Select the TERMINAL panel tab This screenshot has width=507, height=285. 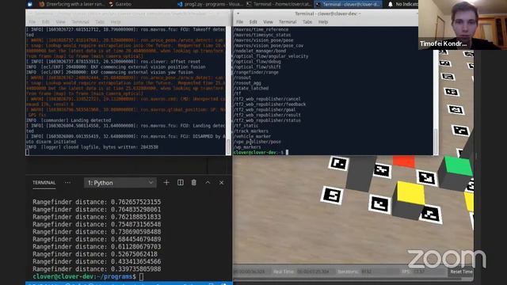(x=44, y=183)
